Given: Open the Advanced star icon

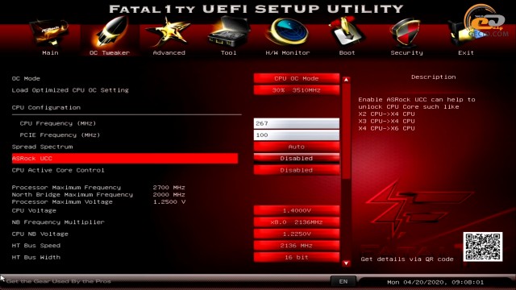Looking at the screenshot, I should [x=169, y=32].
